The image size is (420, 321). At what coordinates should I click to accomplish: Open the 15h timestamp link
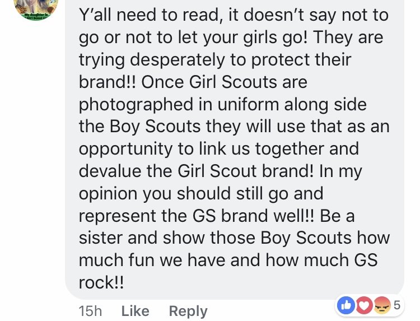tap(90, 311)
